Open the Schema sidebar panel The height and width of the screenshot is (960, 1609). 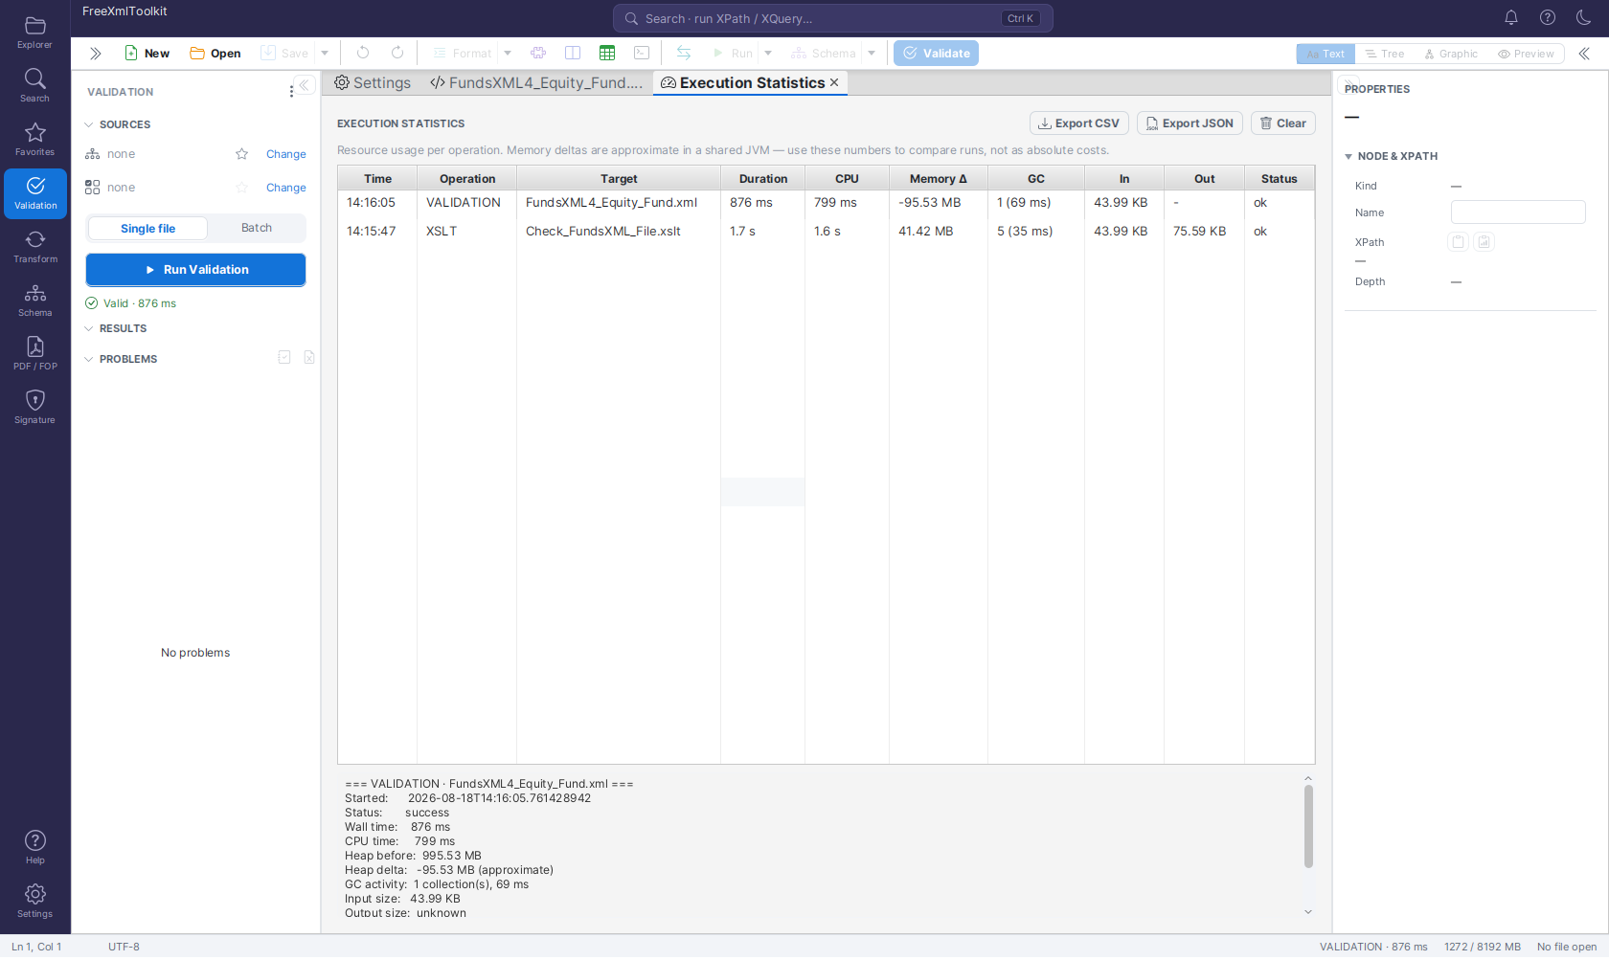pyautogui.click(x=34, y=301)
